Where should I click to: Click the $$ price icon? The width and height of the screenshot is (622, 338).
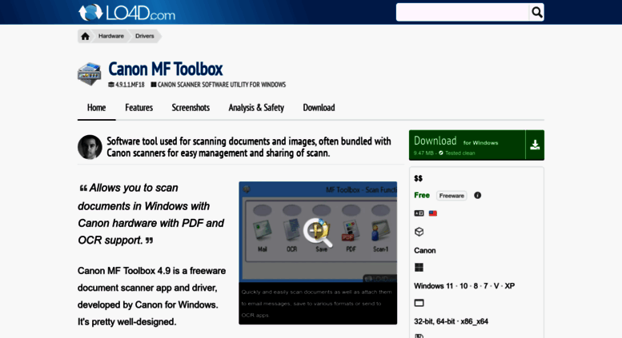[x=418, y=178]
